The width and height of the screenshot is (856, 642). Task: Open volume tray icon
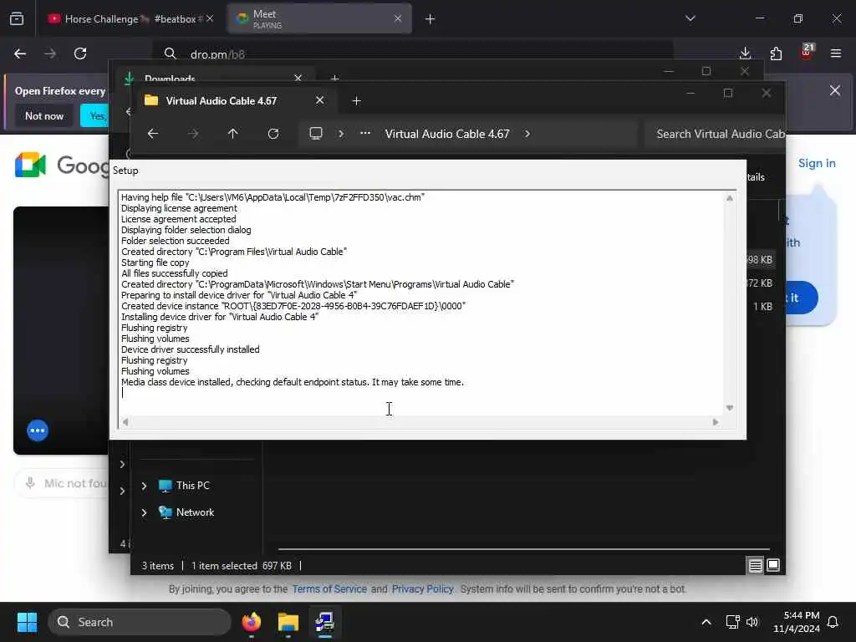(752, 622)
